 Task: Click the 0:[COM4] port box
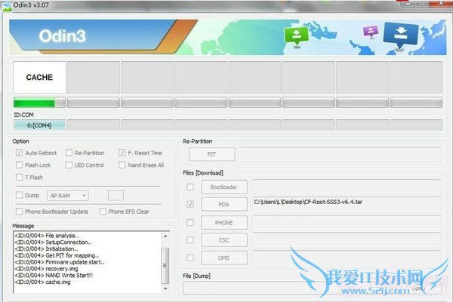(x=39, y=125)
